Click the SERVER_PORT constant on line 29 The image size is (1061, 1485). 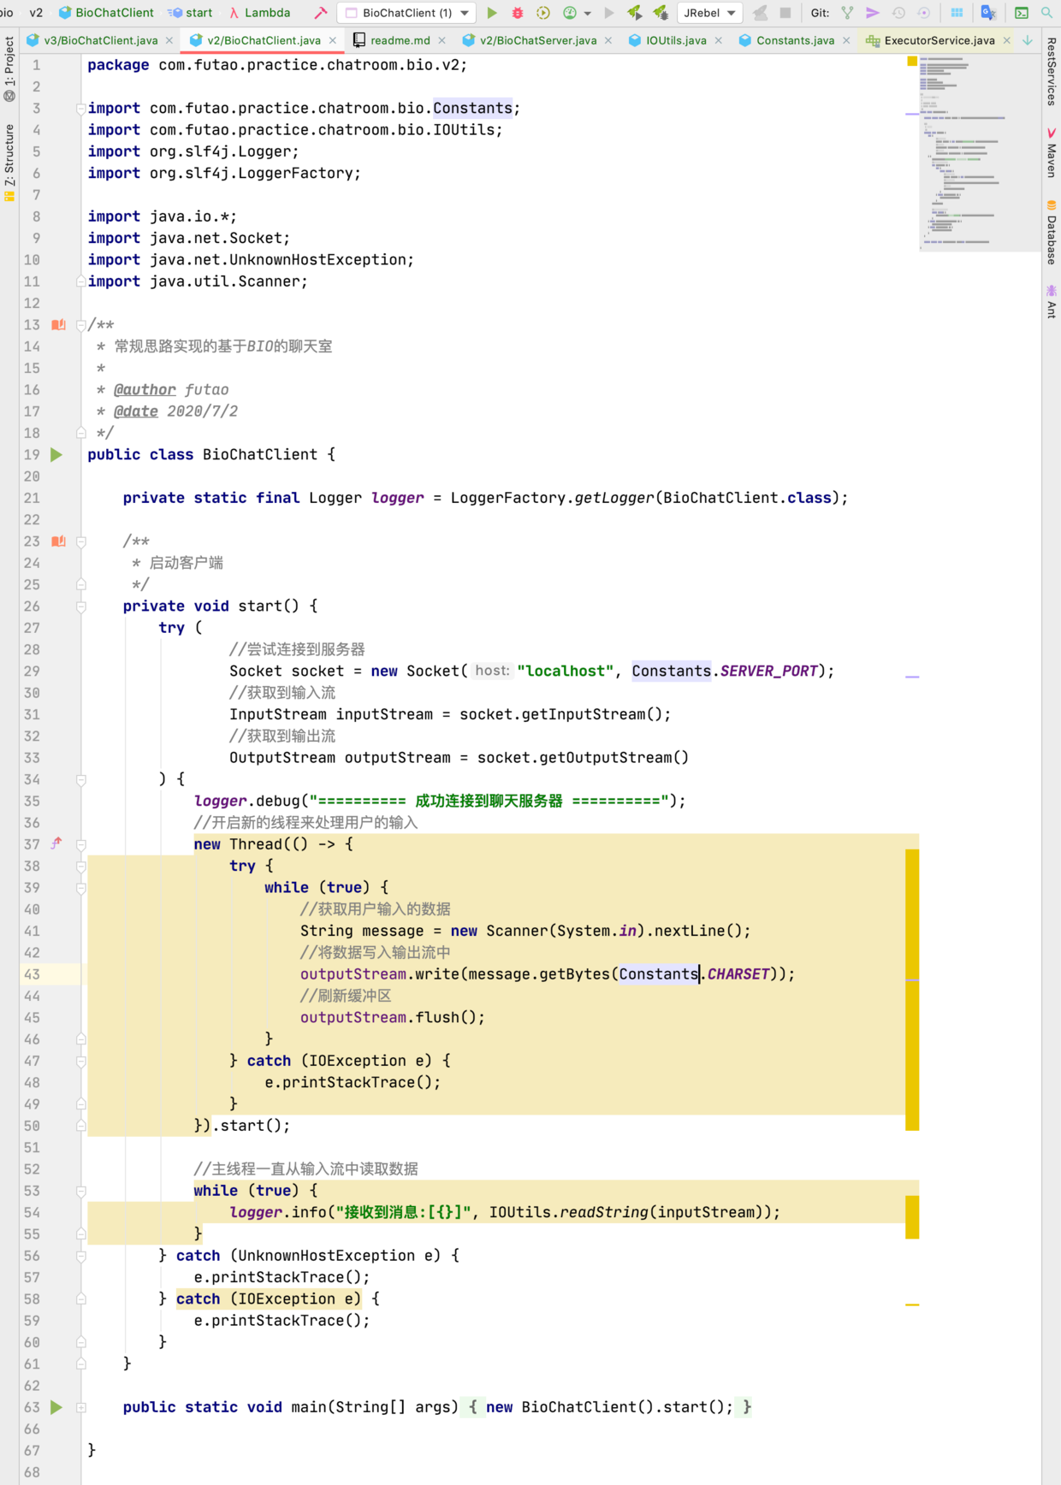(x=769, y=672)
